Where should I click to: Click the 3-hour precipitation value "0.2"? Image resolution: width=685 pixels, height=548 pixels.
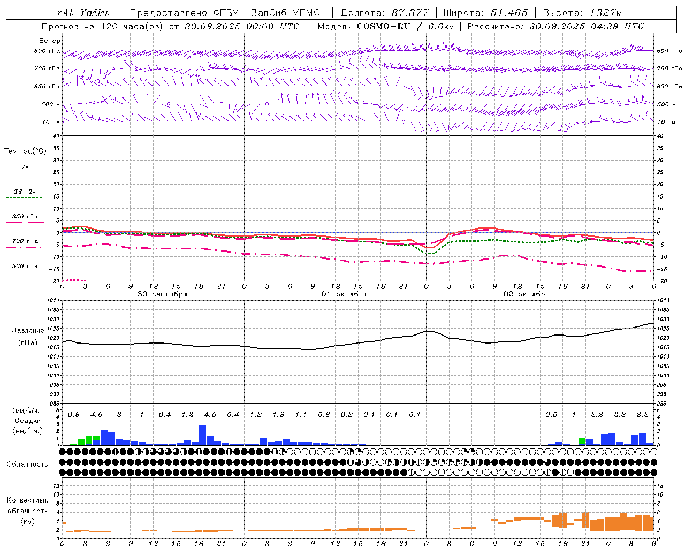coord(347,415)
